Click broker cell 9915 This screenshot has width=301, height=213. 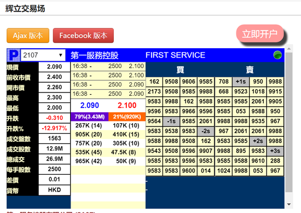click(x=275, y=91)
